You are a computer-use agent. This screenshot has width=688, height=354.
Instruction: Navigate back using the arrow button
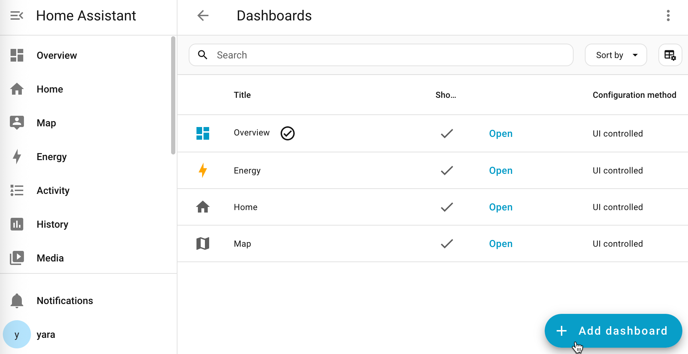click(x=203, y=15)
